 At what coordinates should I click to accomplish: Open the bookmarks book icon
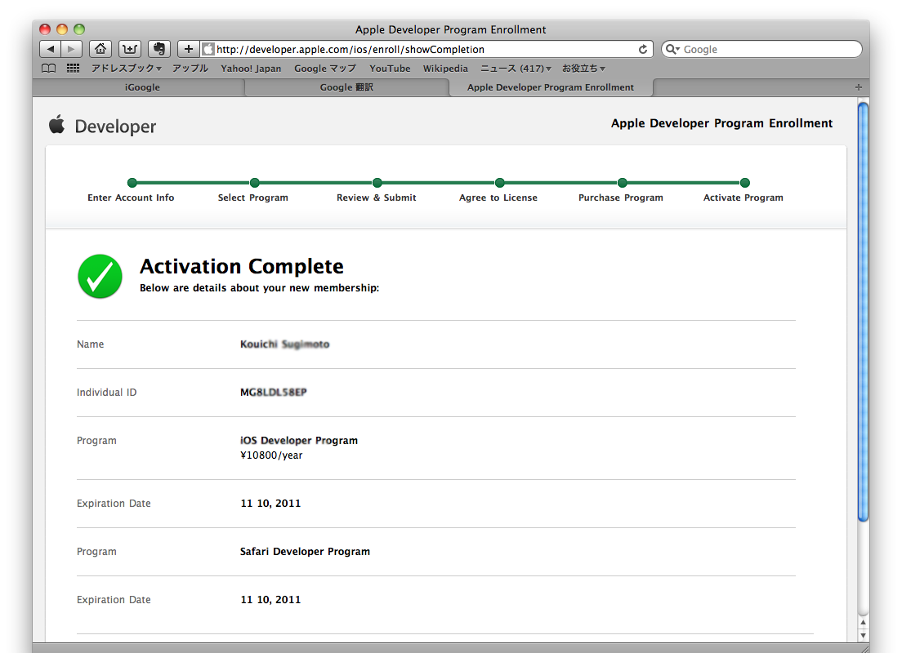point(49,69)
